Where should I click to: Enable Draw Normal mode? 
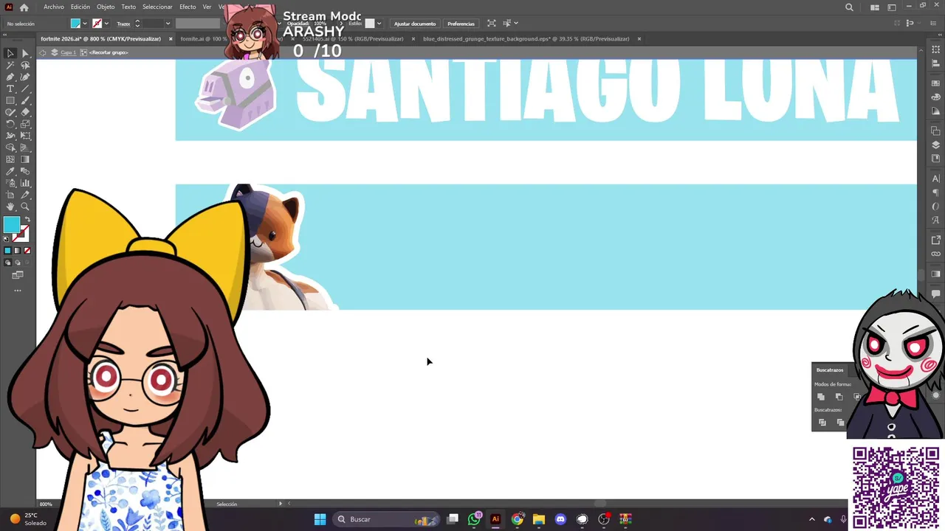[x=8, y=263]
